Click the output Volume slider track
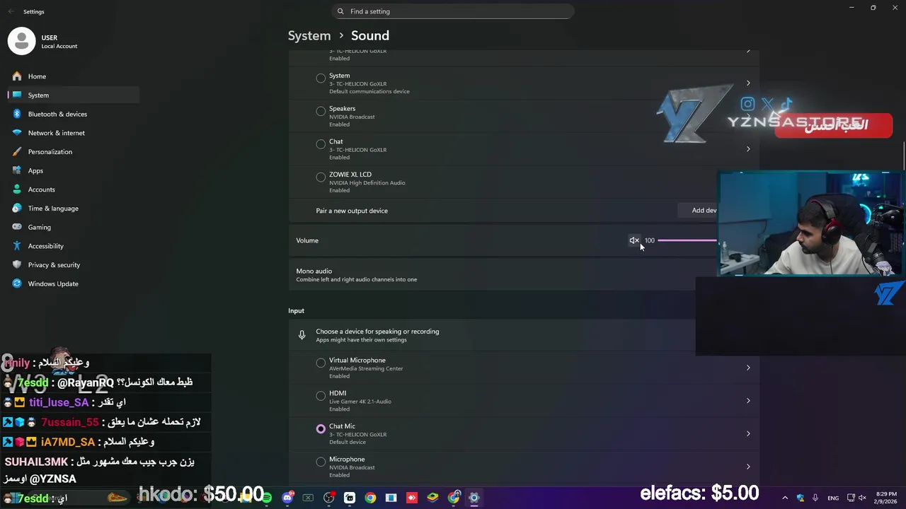This screenshot has width=906, height=509. (x=688, y=240)
